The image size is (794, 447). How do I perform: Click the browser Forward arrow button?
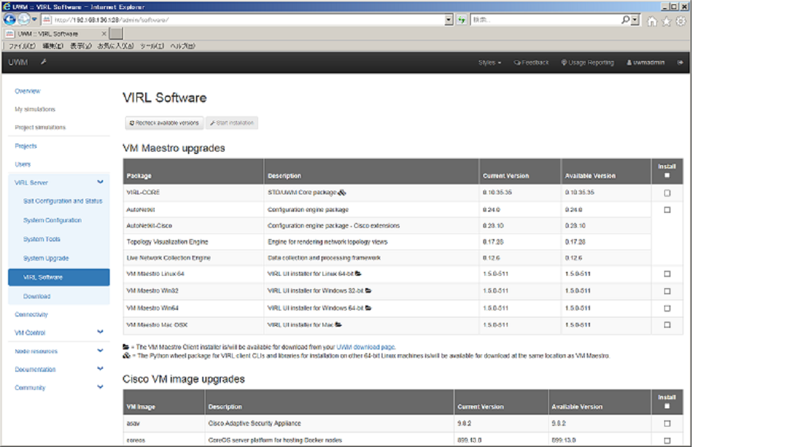tap(24, 20)
